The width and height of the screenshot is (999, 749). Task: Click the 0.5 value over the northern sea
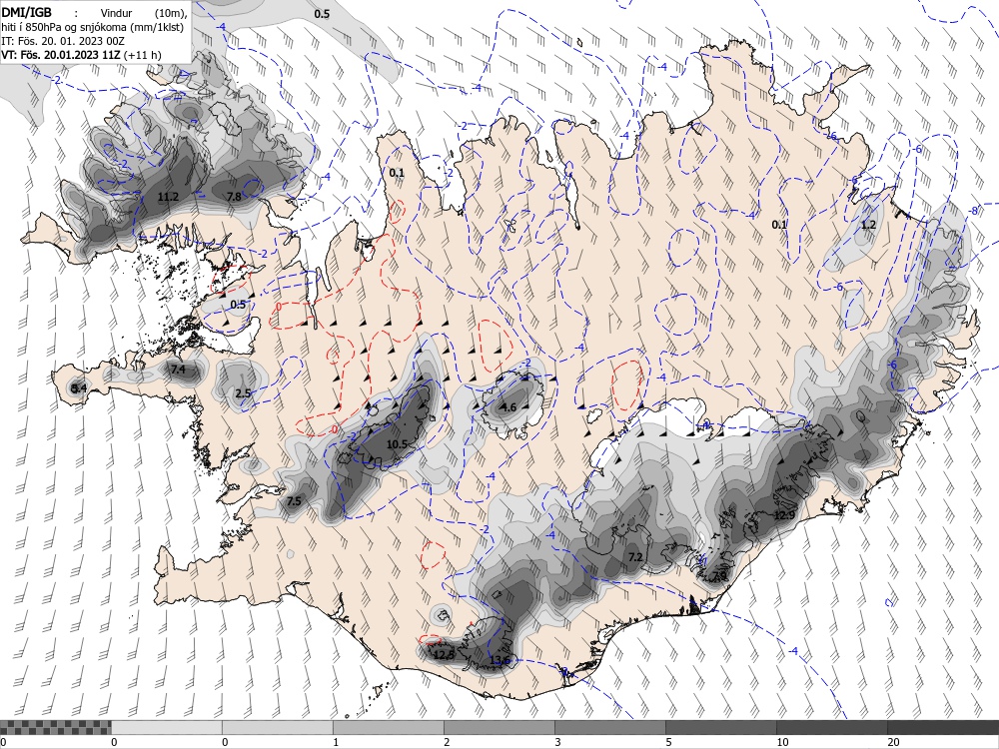(x=322, y=14)
